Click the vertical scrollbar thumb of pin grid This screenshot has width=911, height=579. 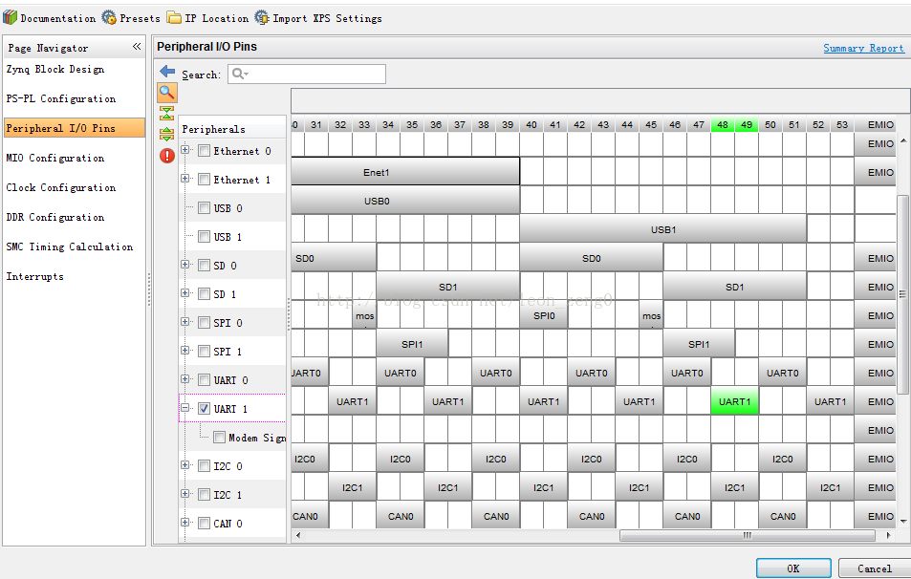tap(902, 294)
